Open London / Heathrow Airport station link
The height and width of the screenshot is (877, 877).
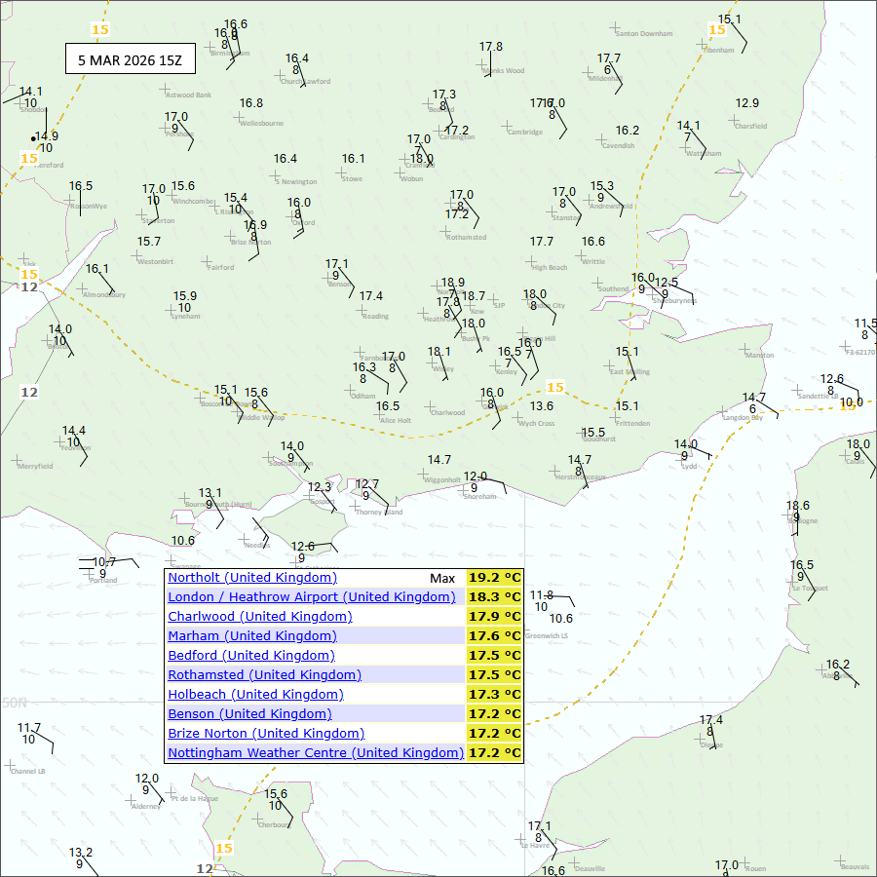point(311,597)
